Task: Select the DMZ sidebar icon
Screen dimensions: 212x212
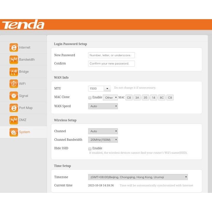Action: click(14, 120)
